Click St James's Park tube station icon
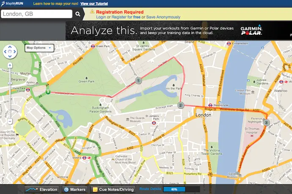 click(154, 123)
